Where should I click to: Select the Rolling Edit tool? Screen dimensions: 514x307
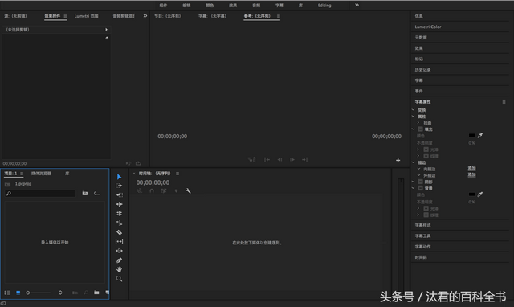(120, 214)
